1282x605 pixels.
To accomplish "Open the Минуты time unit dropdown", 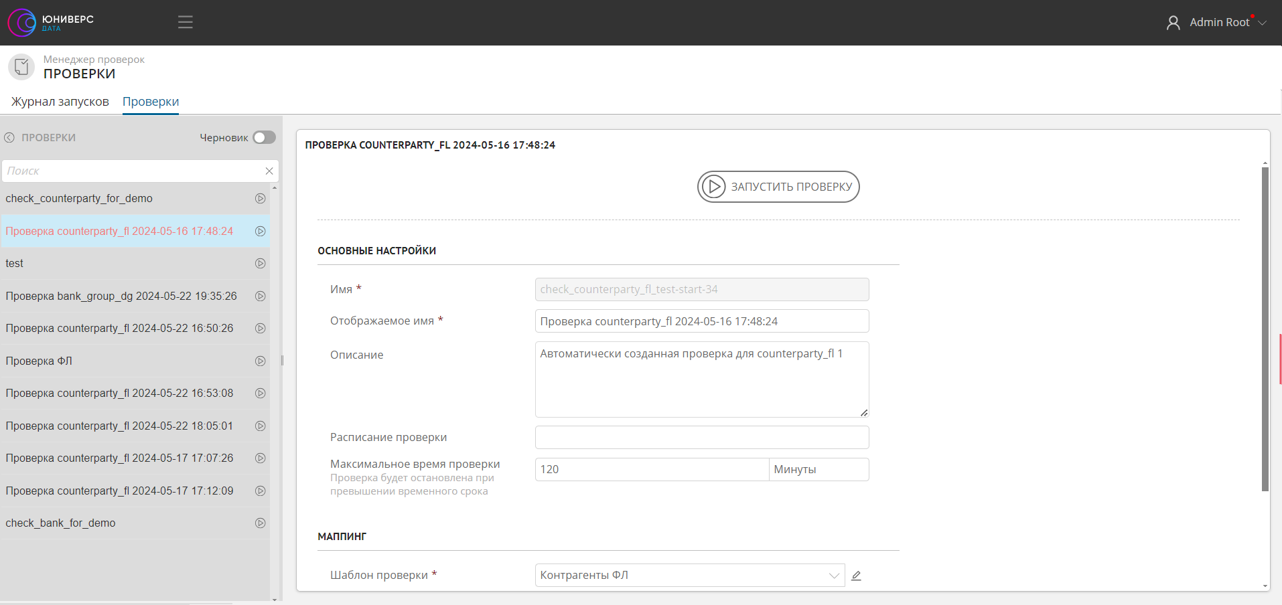I will (x=818, y=470).
